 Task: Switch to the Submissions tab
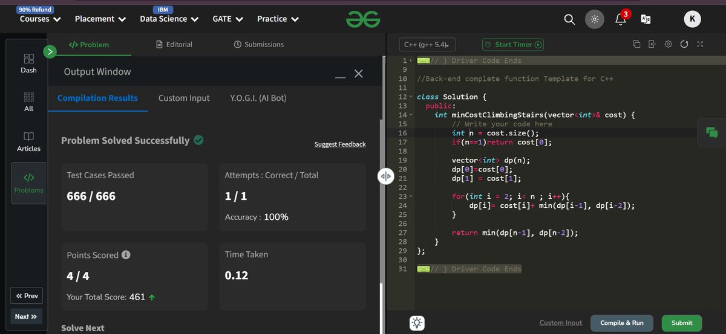[258, 44]
